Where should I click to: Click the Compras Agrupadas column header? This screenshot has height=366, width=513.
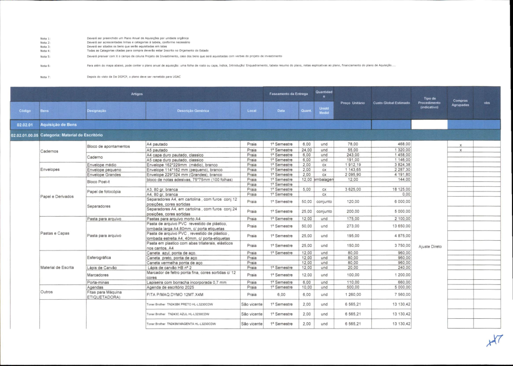(x=460, y=103)
